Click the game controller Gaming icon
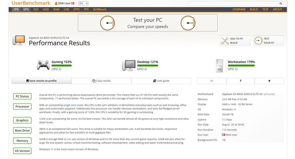Image resolution: width=295 pixels, height=159 pixels. coord(43,65)
